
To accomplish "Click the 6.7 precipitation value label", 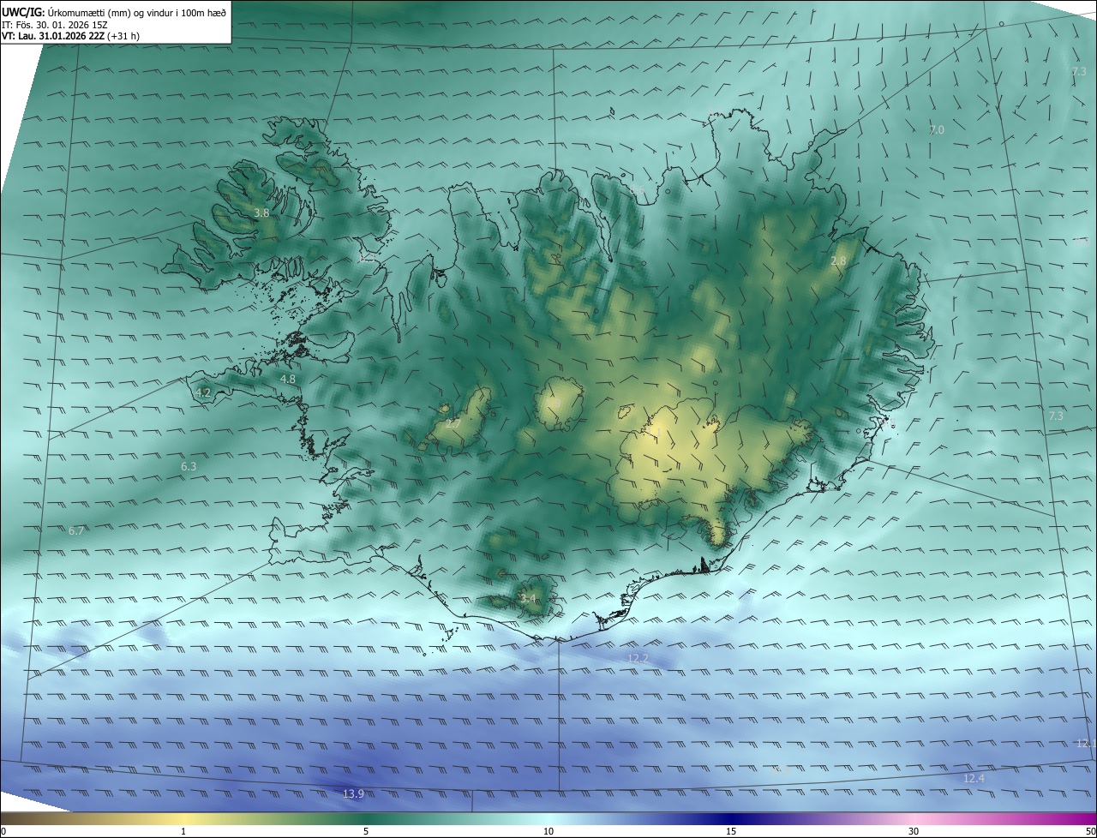I will click(76, 531).
